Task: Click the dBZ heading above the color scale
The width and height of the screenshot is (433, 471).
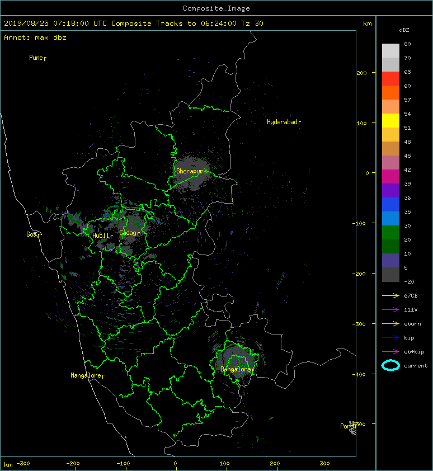Action: pyautogui.click(x=404, y=30)
